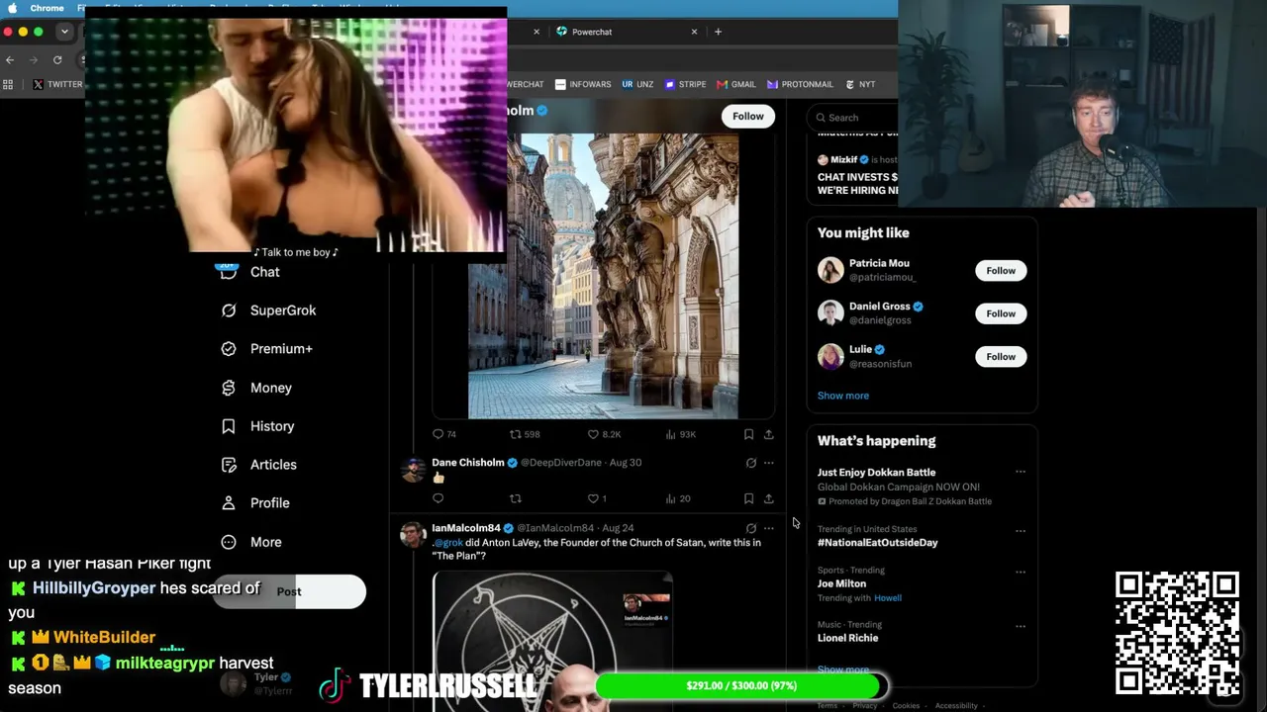Image resolution: width=1267 pixels, height=712 pixels.
Task: Expand the Chrome tab search dropdown
Action: [64, 32]
